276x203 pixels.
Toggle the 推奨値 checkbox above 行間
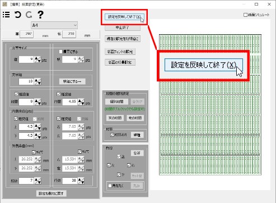coord(58,94)
